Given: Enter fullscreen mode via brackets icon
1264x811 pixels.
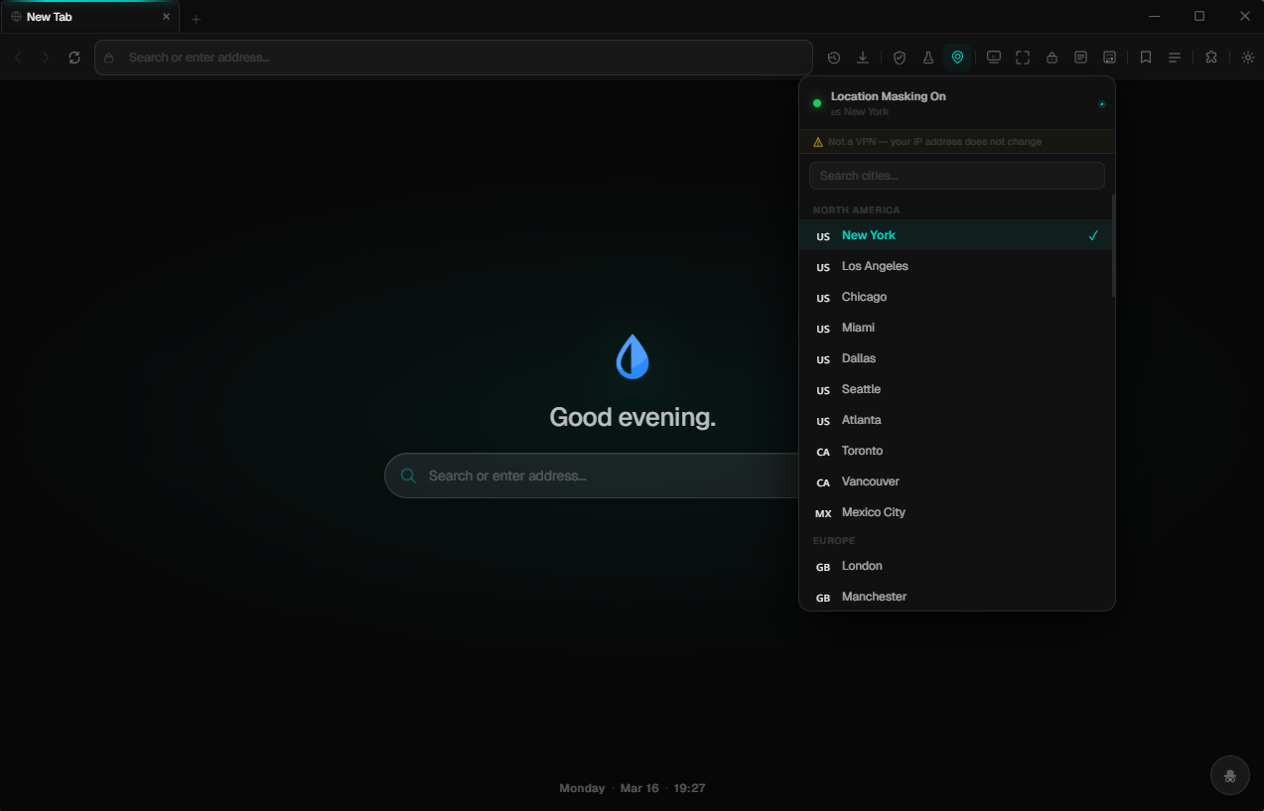Looking at the screenshot, I should click(1023, 57).
